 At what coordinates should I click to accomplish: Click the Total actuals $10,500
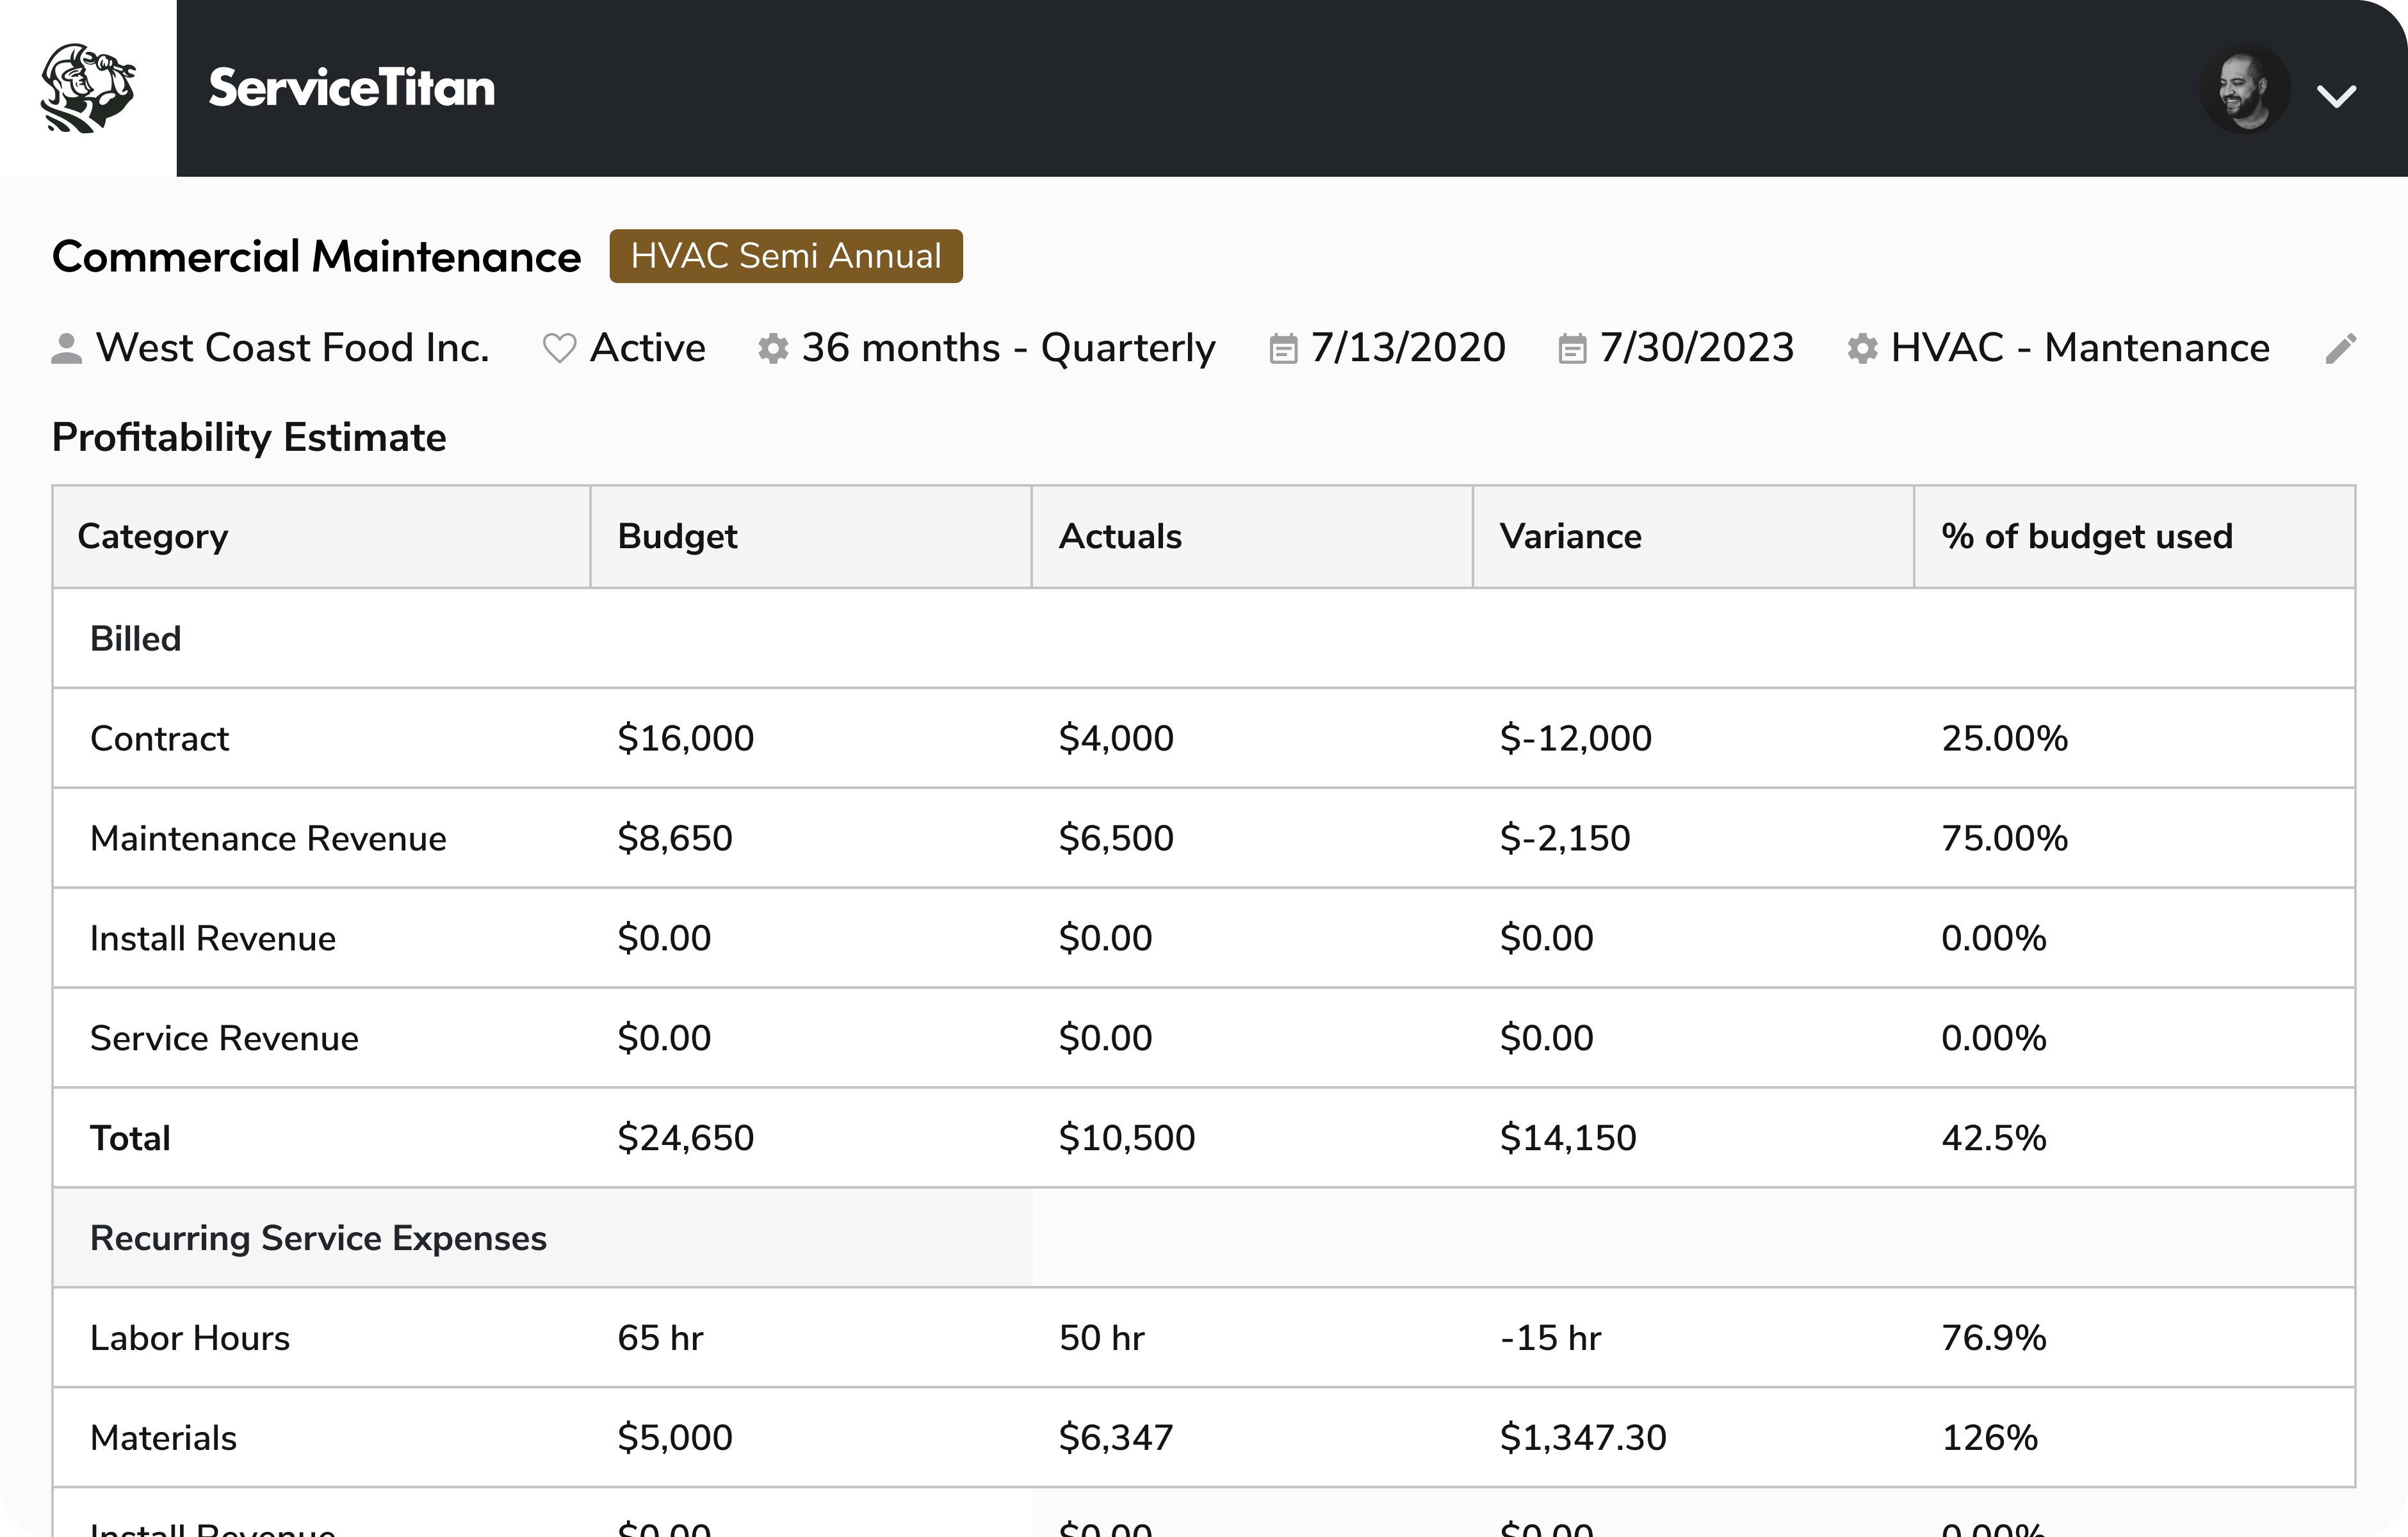click(x=1127, y=1138)
